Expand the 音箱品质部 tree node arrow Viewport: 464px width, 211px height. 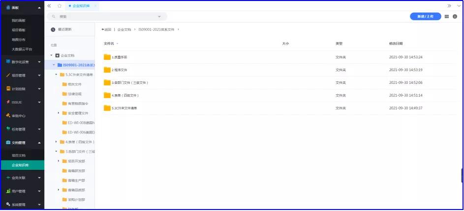58,190
